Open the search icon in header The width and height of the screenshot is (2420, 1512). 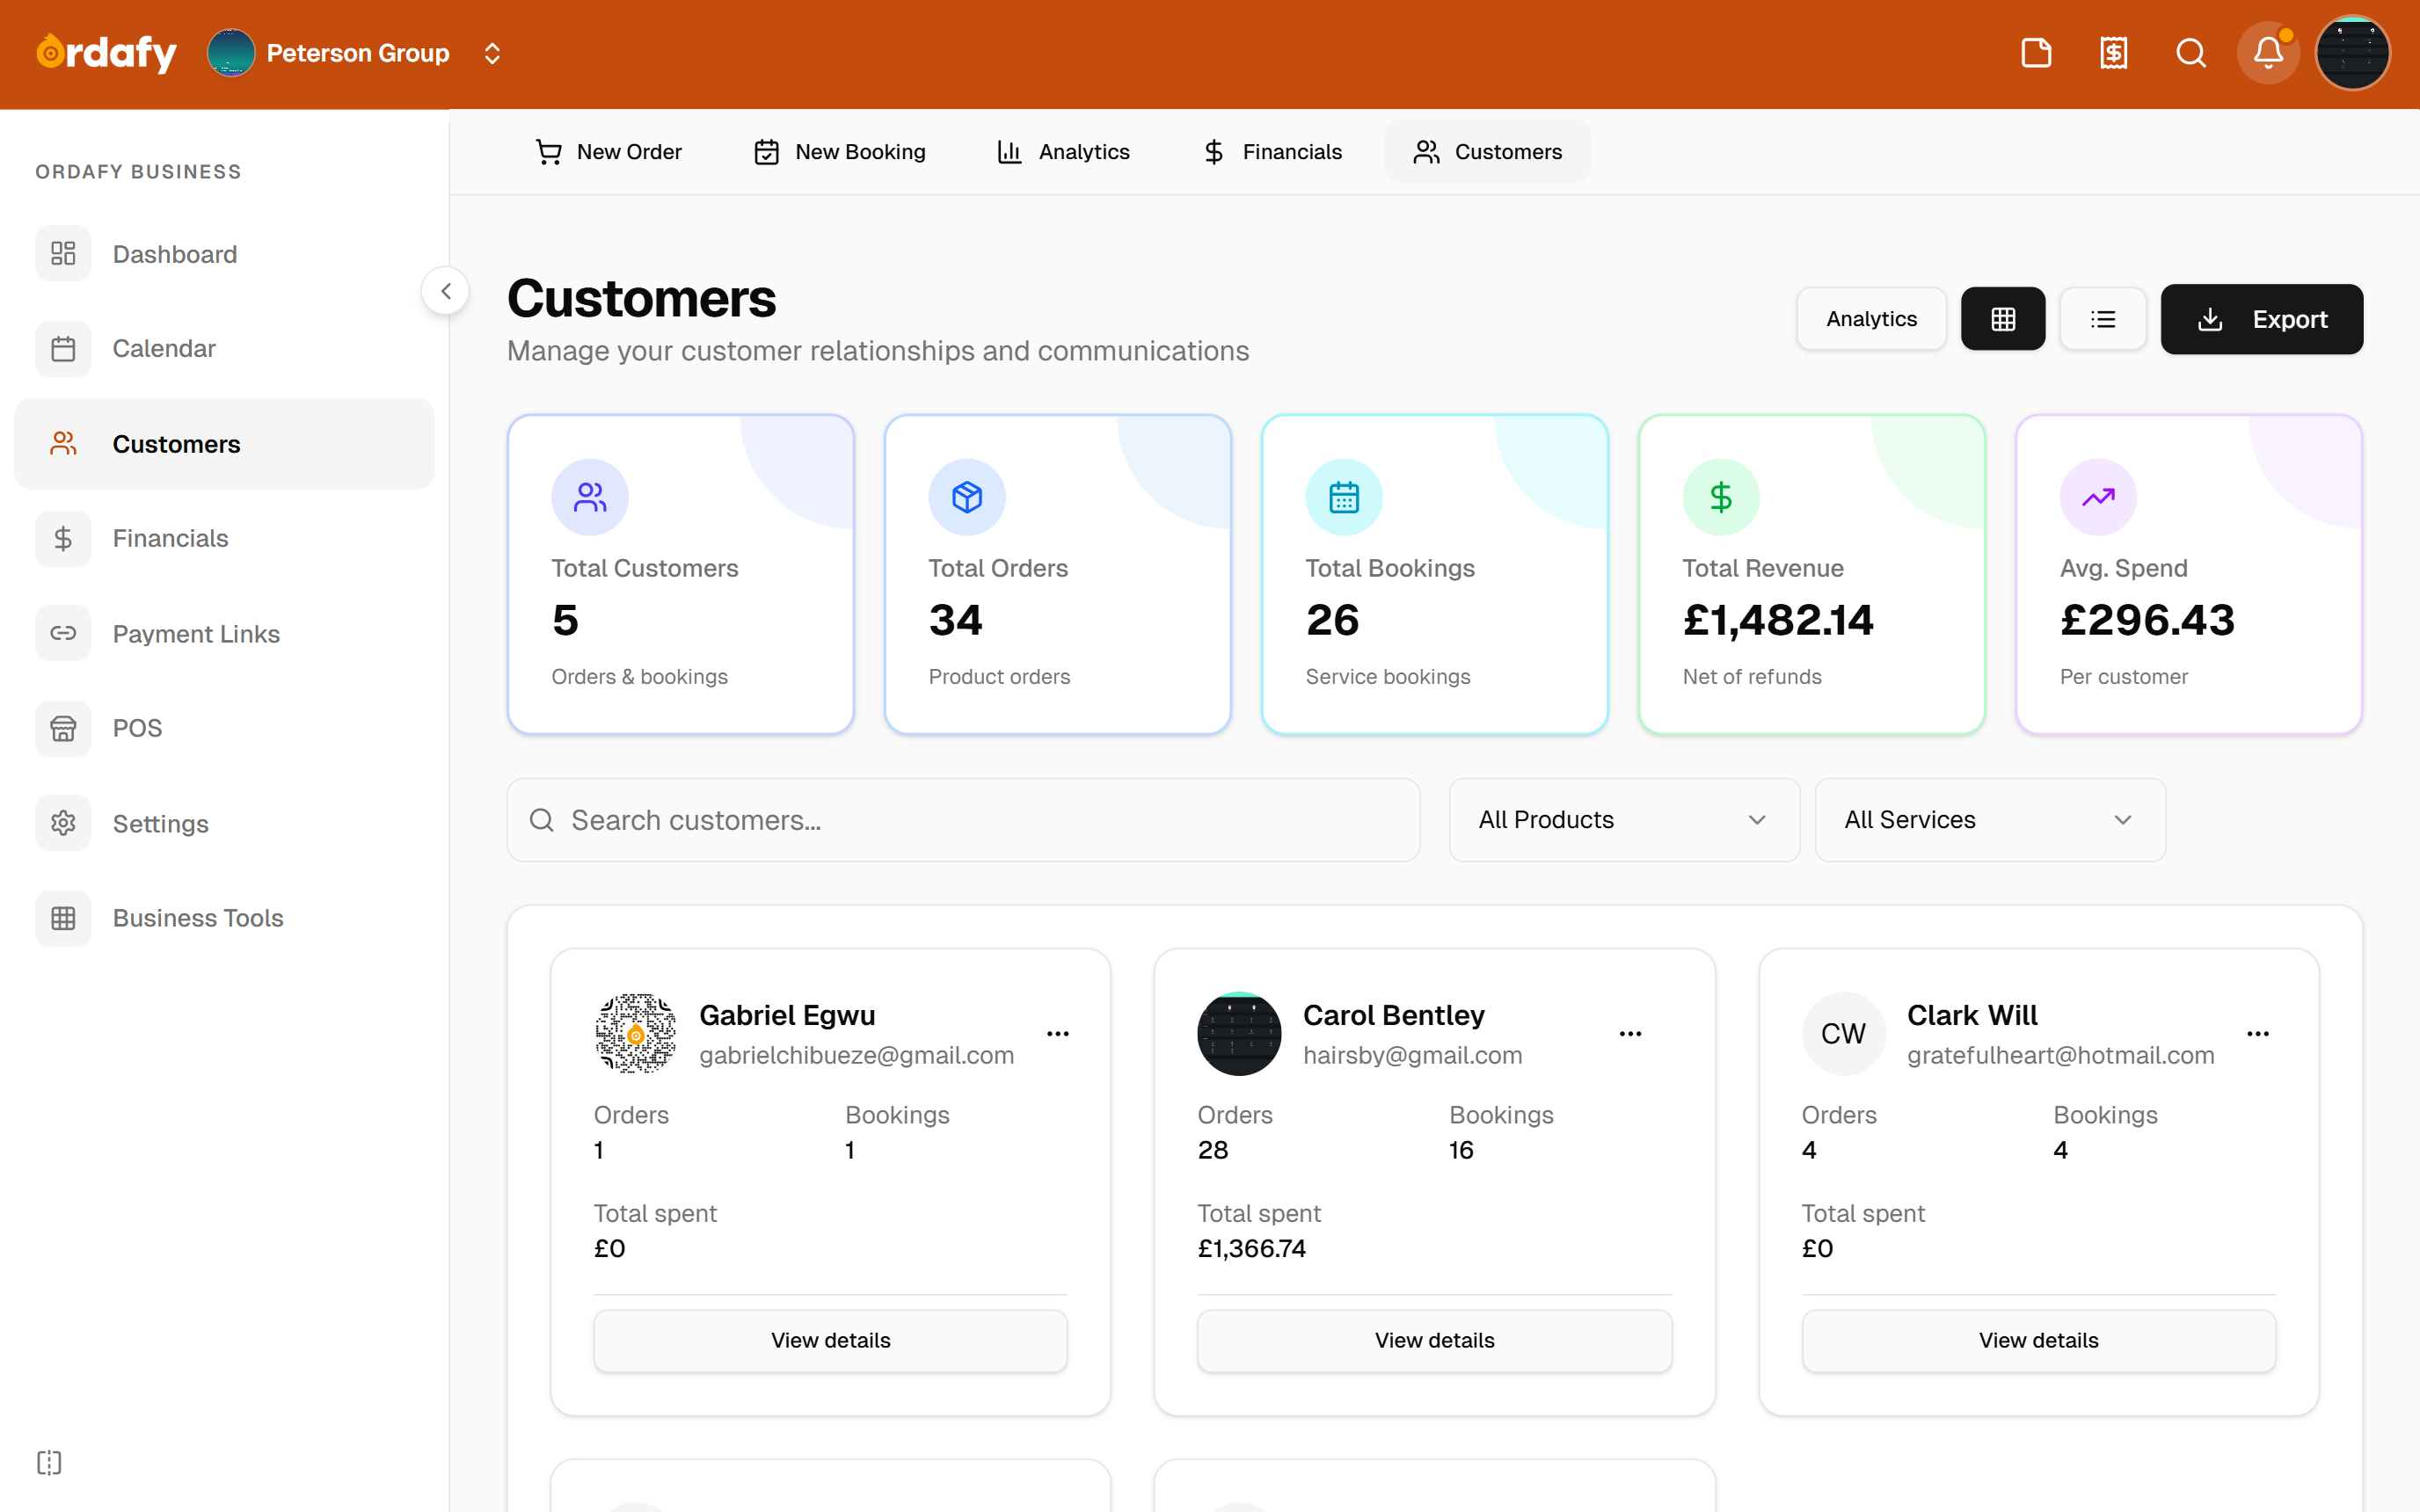[2190, 53]
